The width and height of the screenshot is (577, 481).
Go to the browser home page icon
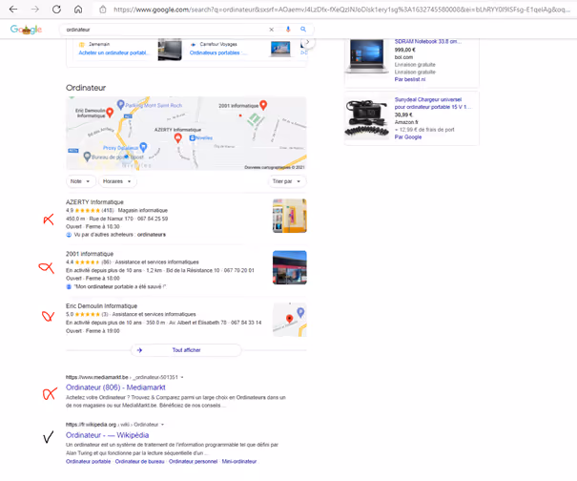[78, 10]
